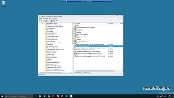This screenshot has width=174, height=98.
Task: Select the Turn off Windows Defender policy
Action: pos(99,46)
